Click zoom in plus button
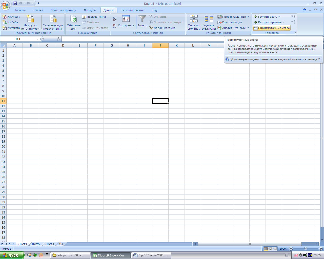 click(320, 249)
